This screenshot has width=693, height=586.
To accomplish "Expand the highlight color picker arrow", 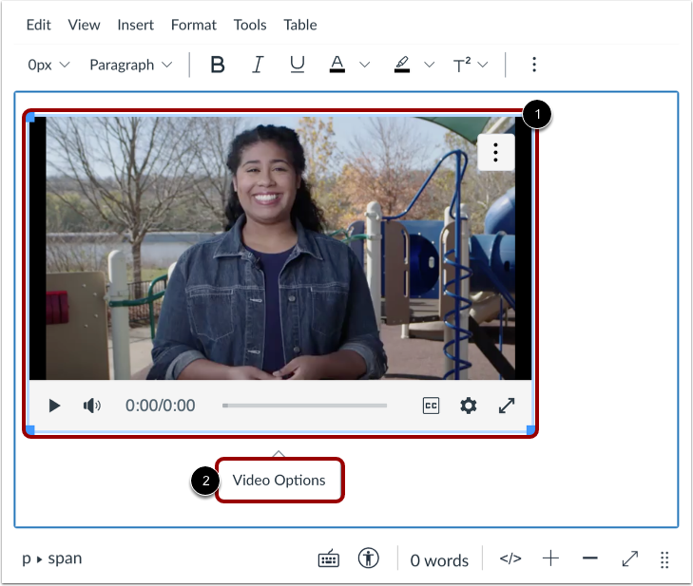I will 429,65.
